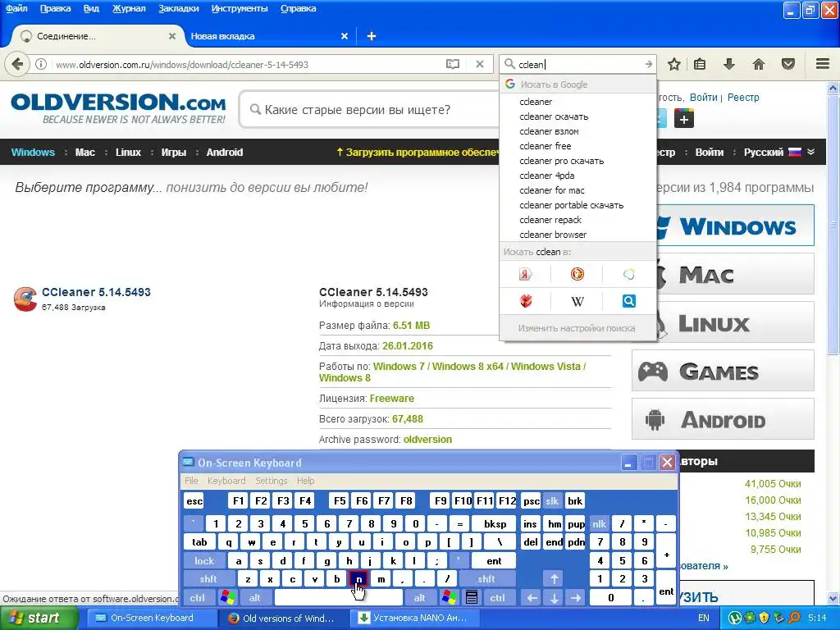Bookmark this page with the star icon
840x630 pixels.
click(x=674, y=64)
